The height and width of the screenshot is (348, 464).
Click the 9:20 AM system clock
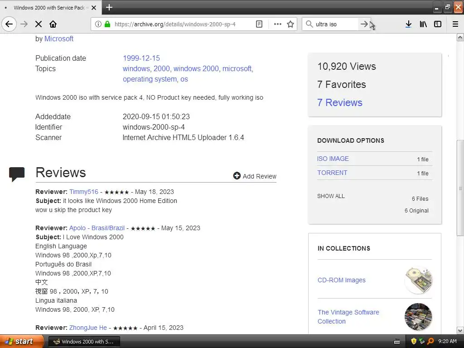[x=447, y=341]
